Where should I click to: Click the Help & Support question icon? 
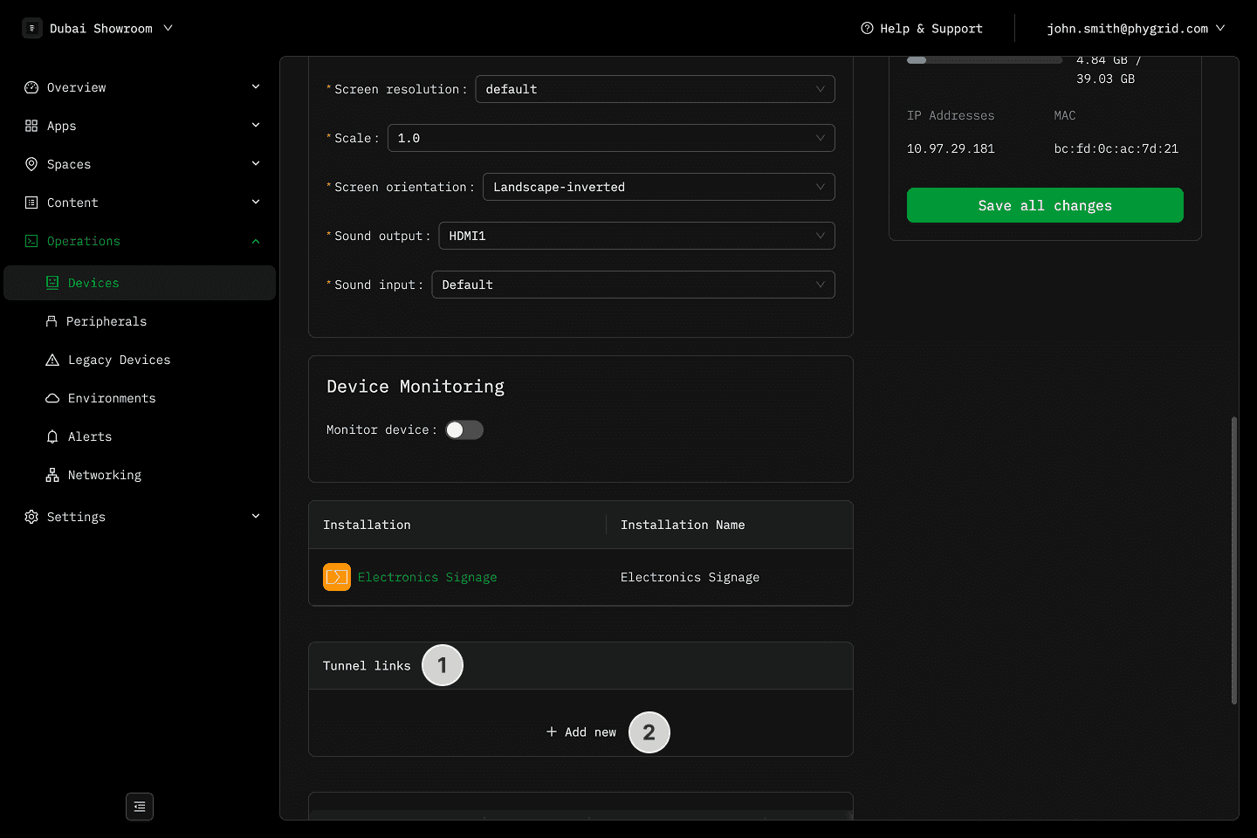click(x=867, y=28)
